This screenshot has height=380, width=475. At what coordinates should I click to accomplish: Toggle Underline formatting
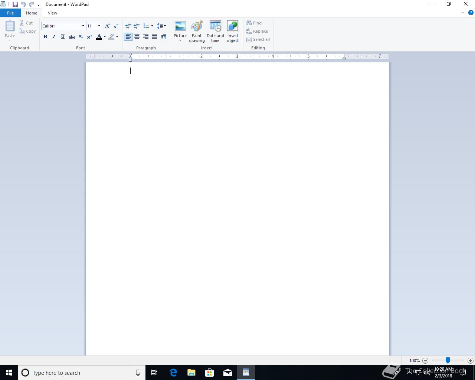pyautogui.click(x=63, y=37)
